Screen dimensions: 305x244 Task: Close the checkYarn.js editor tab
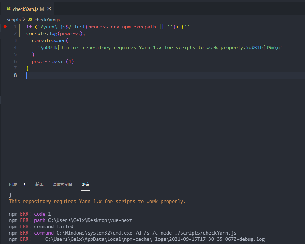49,9
